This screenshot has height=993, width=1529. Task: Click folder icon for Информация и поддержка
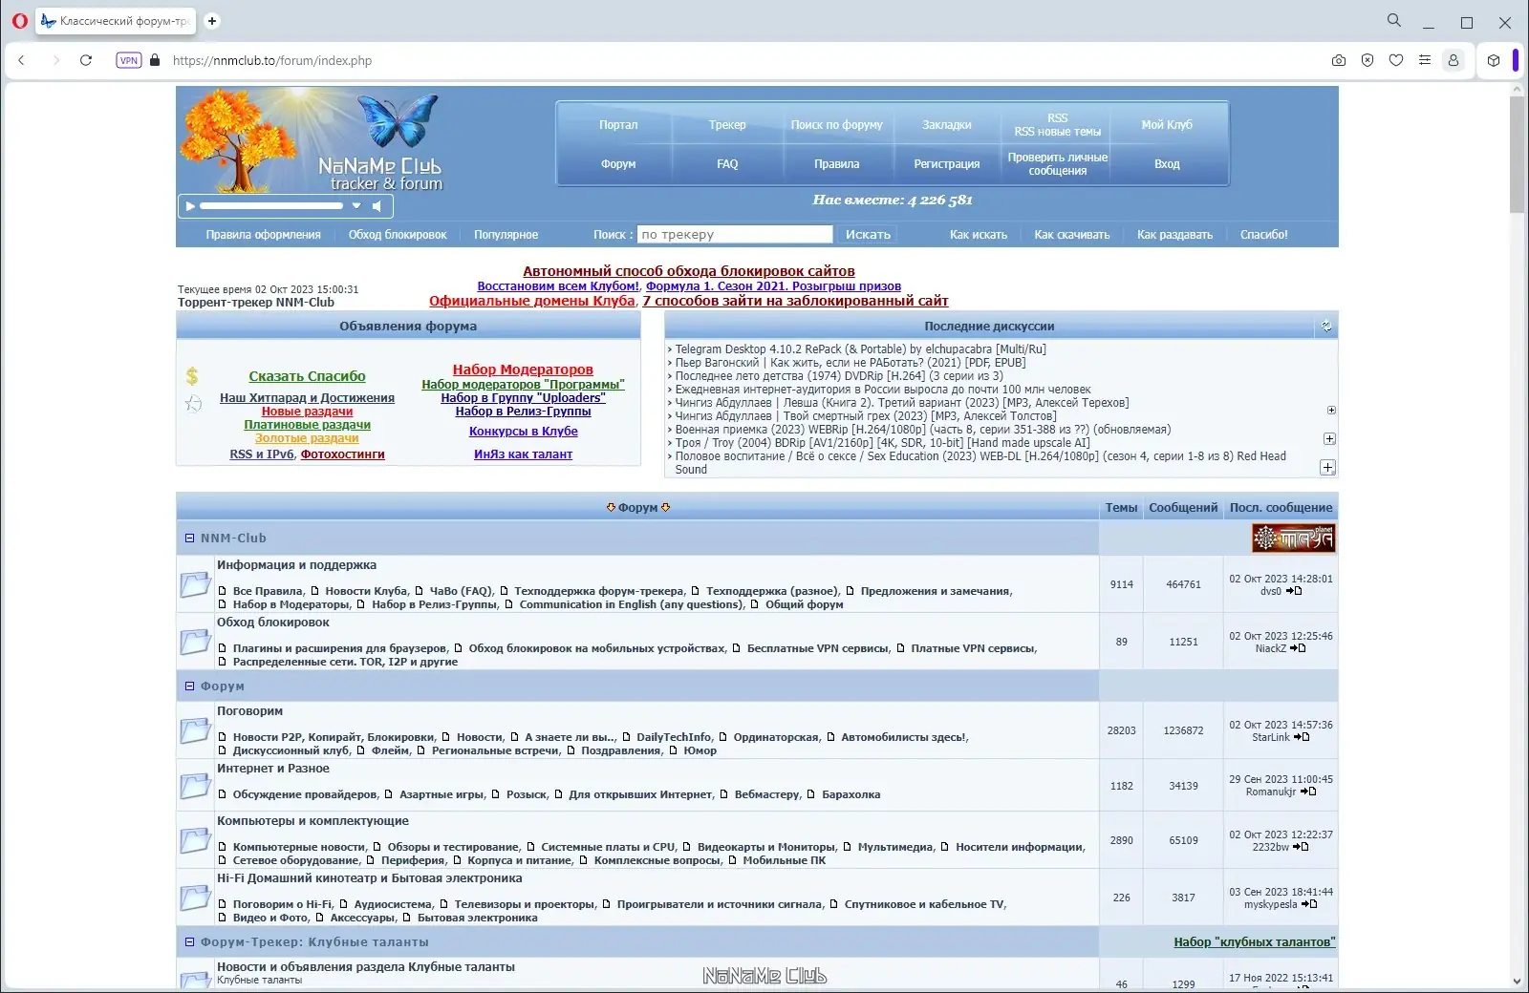coord(195,583)
